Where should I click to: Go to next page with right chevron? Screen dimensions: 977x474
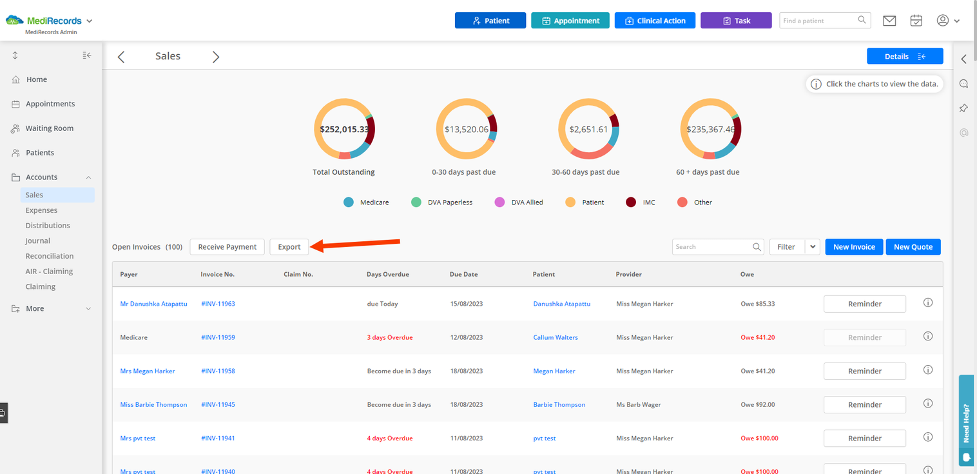tap(216, 57)
